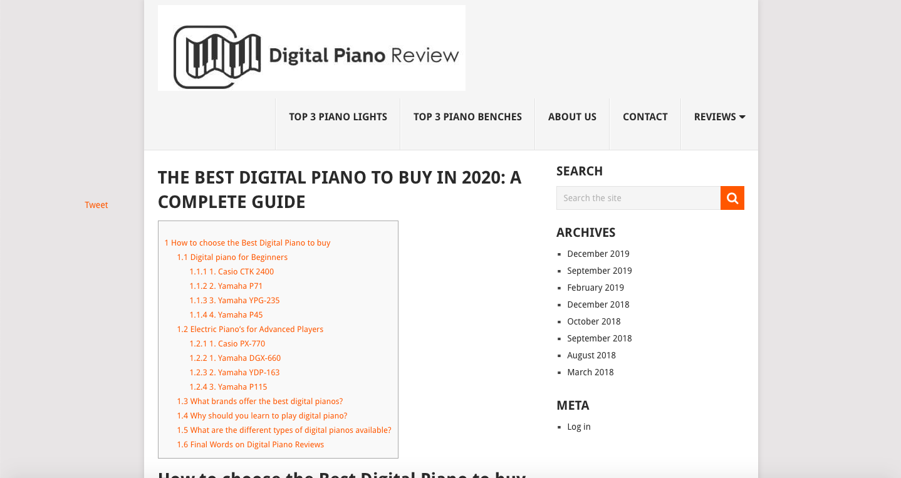This screenshot has width=901, height=478.
Task: Jump to Digital piano for Beginners section
Action: point(232,257)
